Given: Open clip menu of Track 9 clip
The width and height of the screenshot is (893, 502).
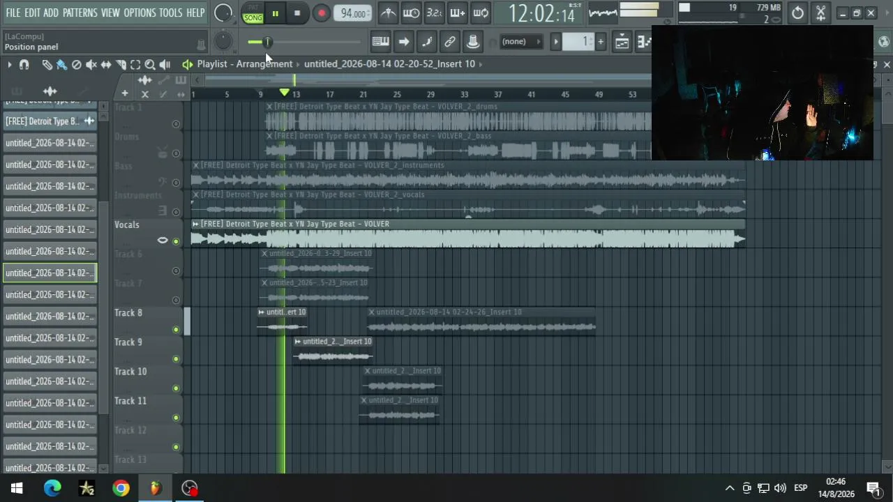Looking at the screenshot, I should tap(298, 342).
